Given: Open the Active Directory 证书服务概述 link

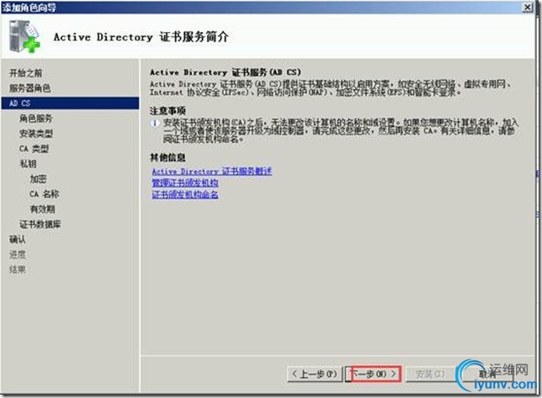Looking at the screenshot, I should tap(212, 172).
